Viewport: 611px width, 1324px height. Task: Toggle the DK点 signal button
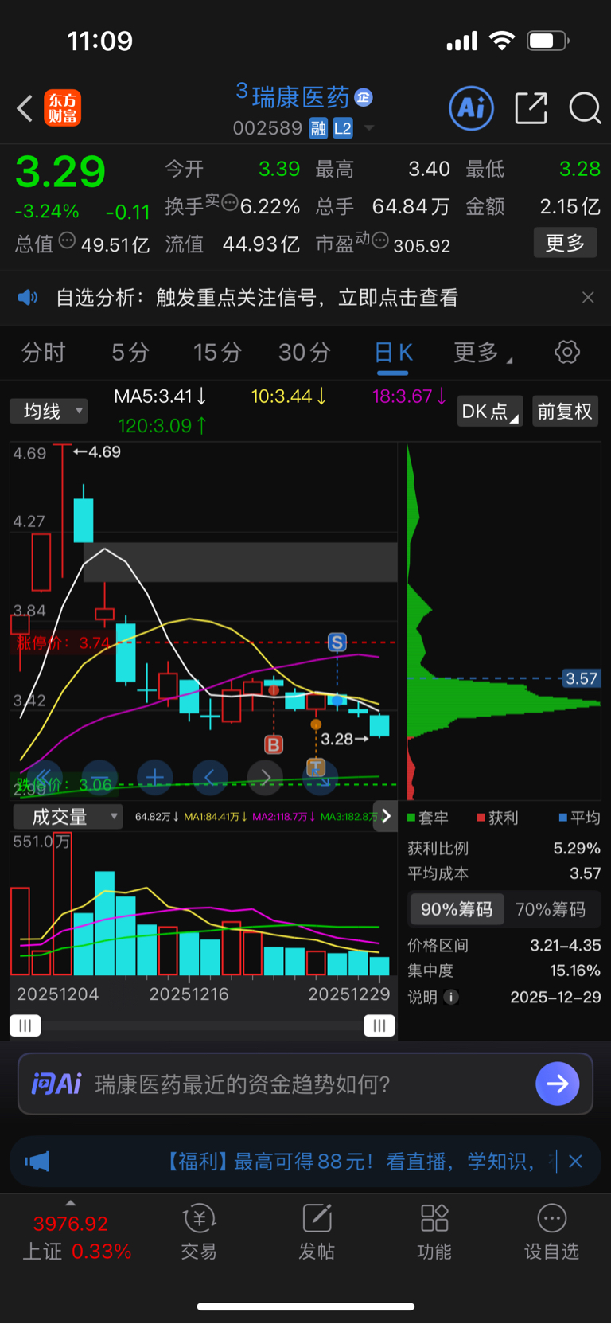490,411
